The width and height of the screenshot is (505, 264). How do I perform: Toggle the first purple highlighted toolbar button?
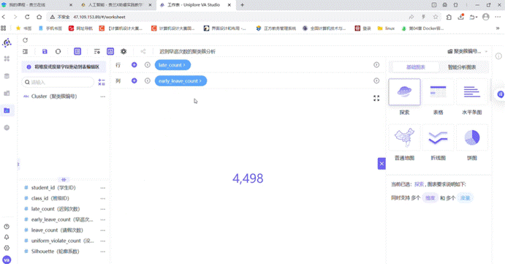pyautogui.click(x=77, y=52)
